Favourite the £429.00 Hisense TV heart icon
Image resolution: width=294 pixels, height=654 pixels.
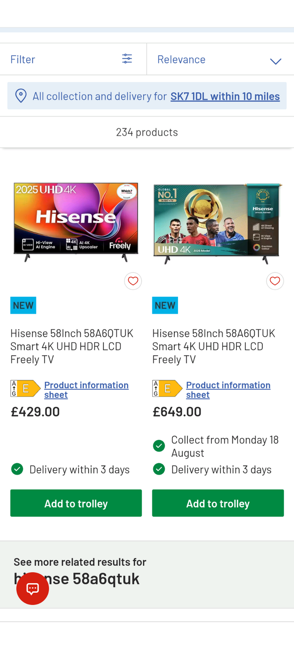click(x=133, y=281)
